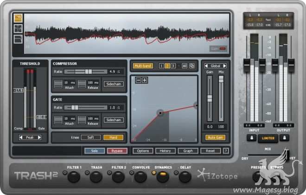Toggle the red Bypass button in Dynamics
306x195 pixels.
(x=117, y=150)
